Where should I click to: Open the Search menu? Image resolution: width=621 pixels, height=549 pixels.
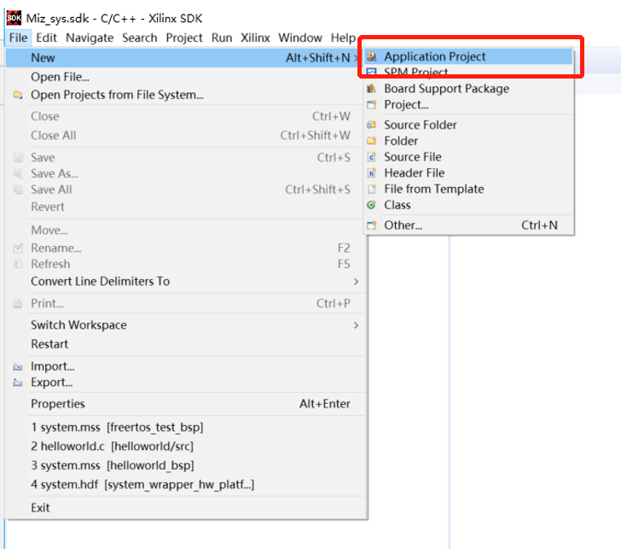click(139, 38)
